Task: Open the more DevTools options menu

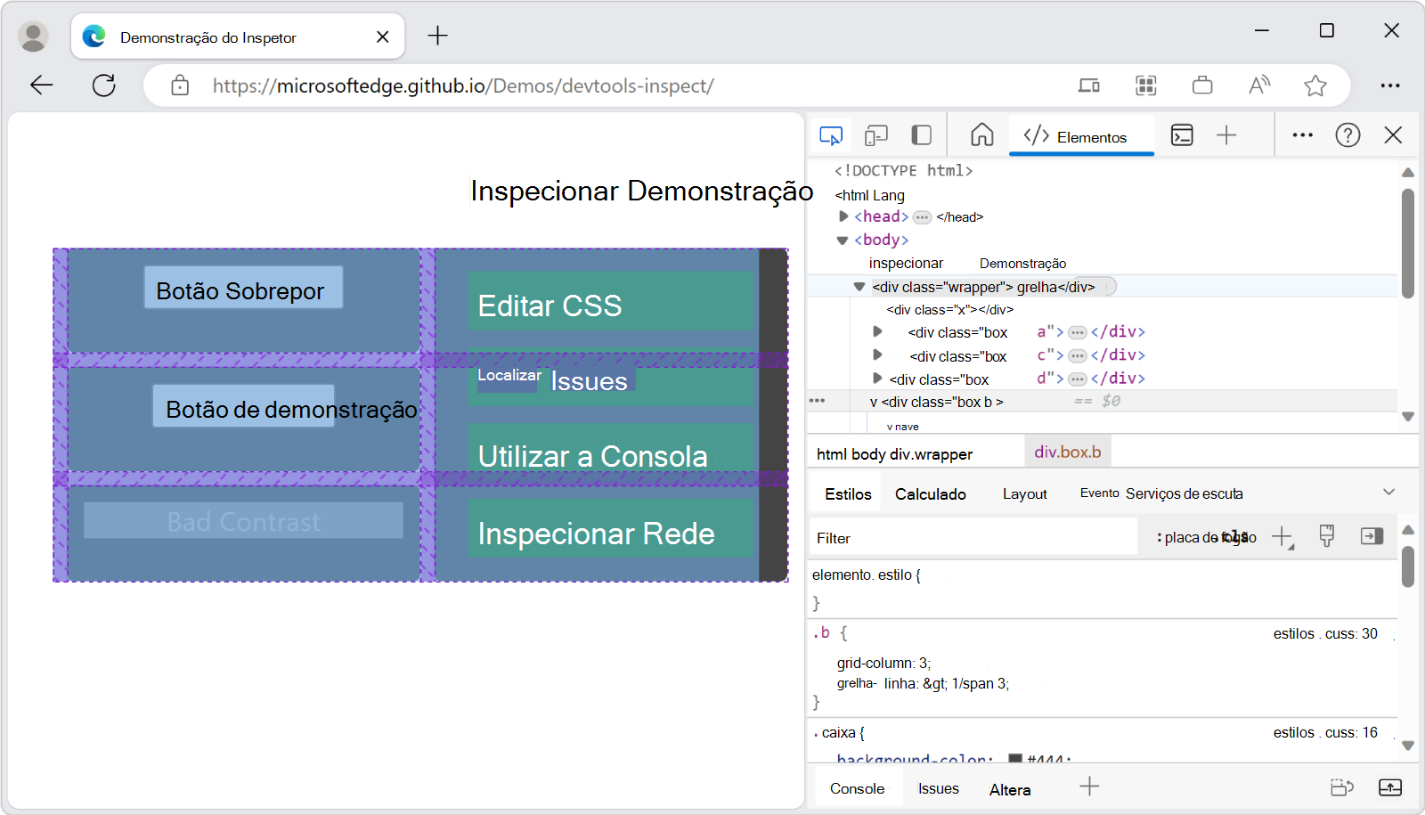Action: 1302,134
